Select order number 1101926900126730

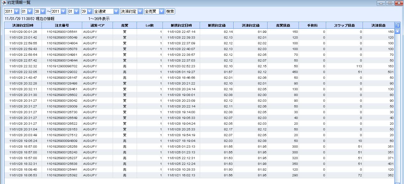[62, 112]
